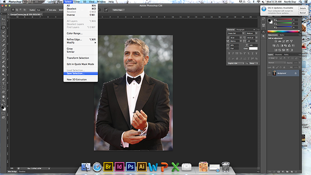The image size is (311, 175).
Task: Toggle Add to selection mode button
Action: tap(17, 10)
